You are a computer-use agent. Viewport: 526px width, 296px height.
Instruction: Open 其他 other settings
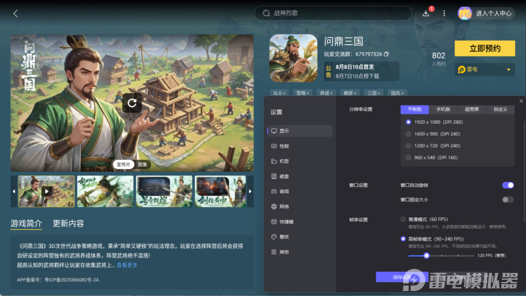tap(300, 252)
